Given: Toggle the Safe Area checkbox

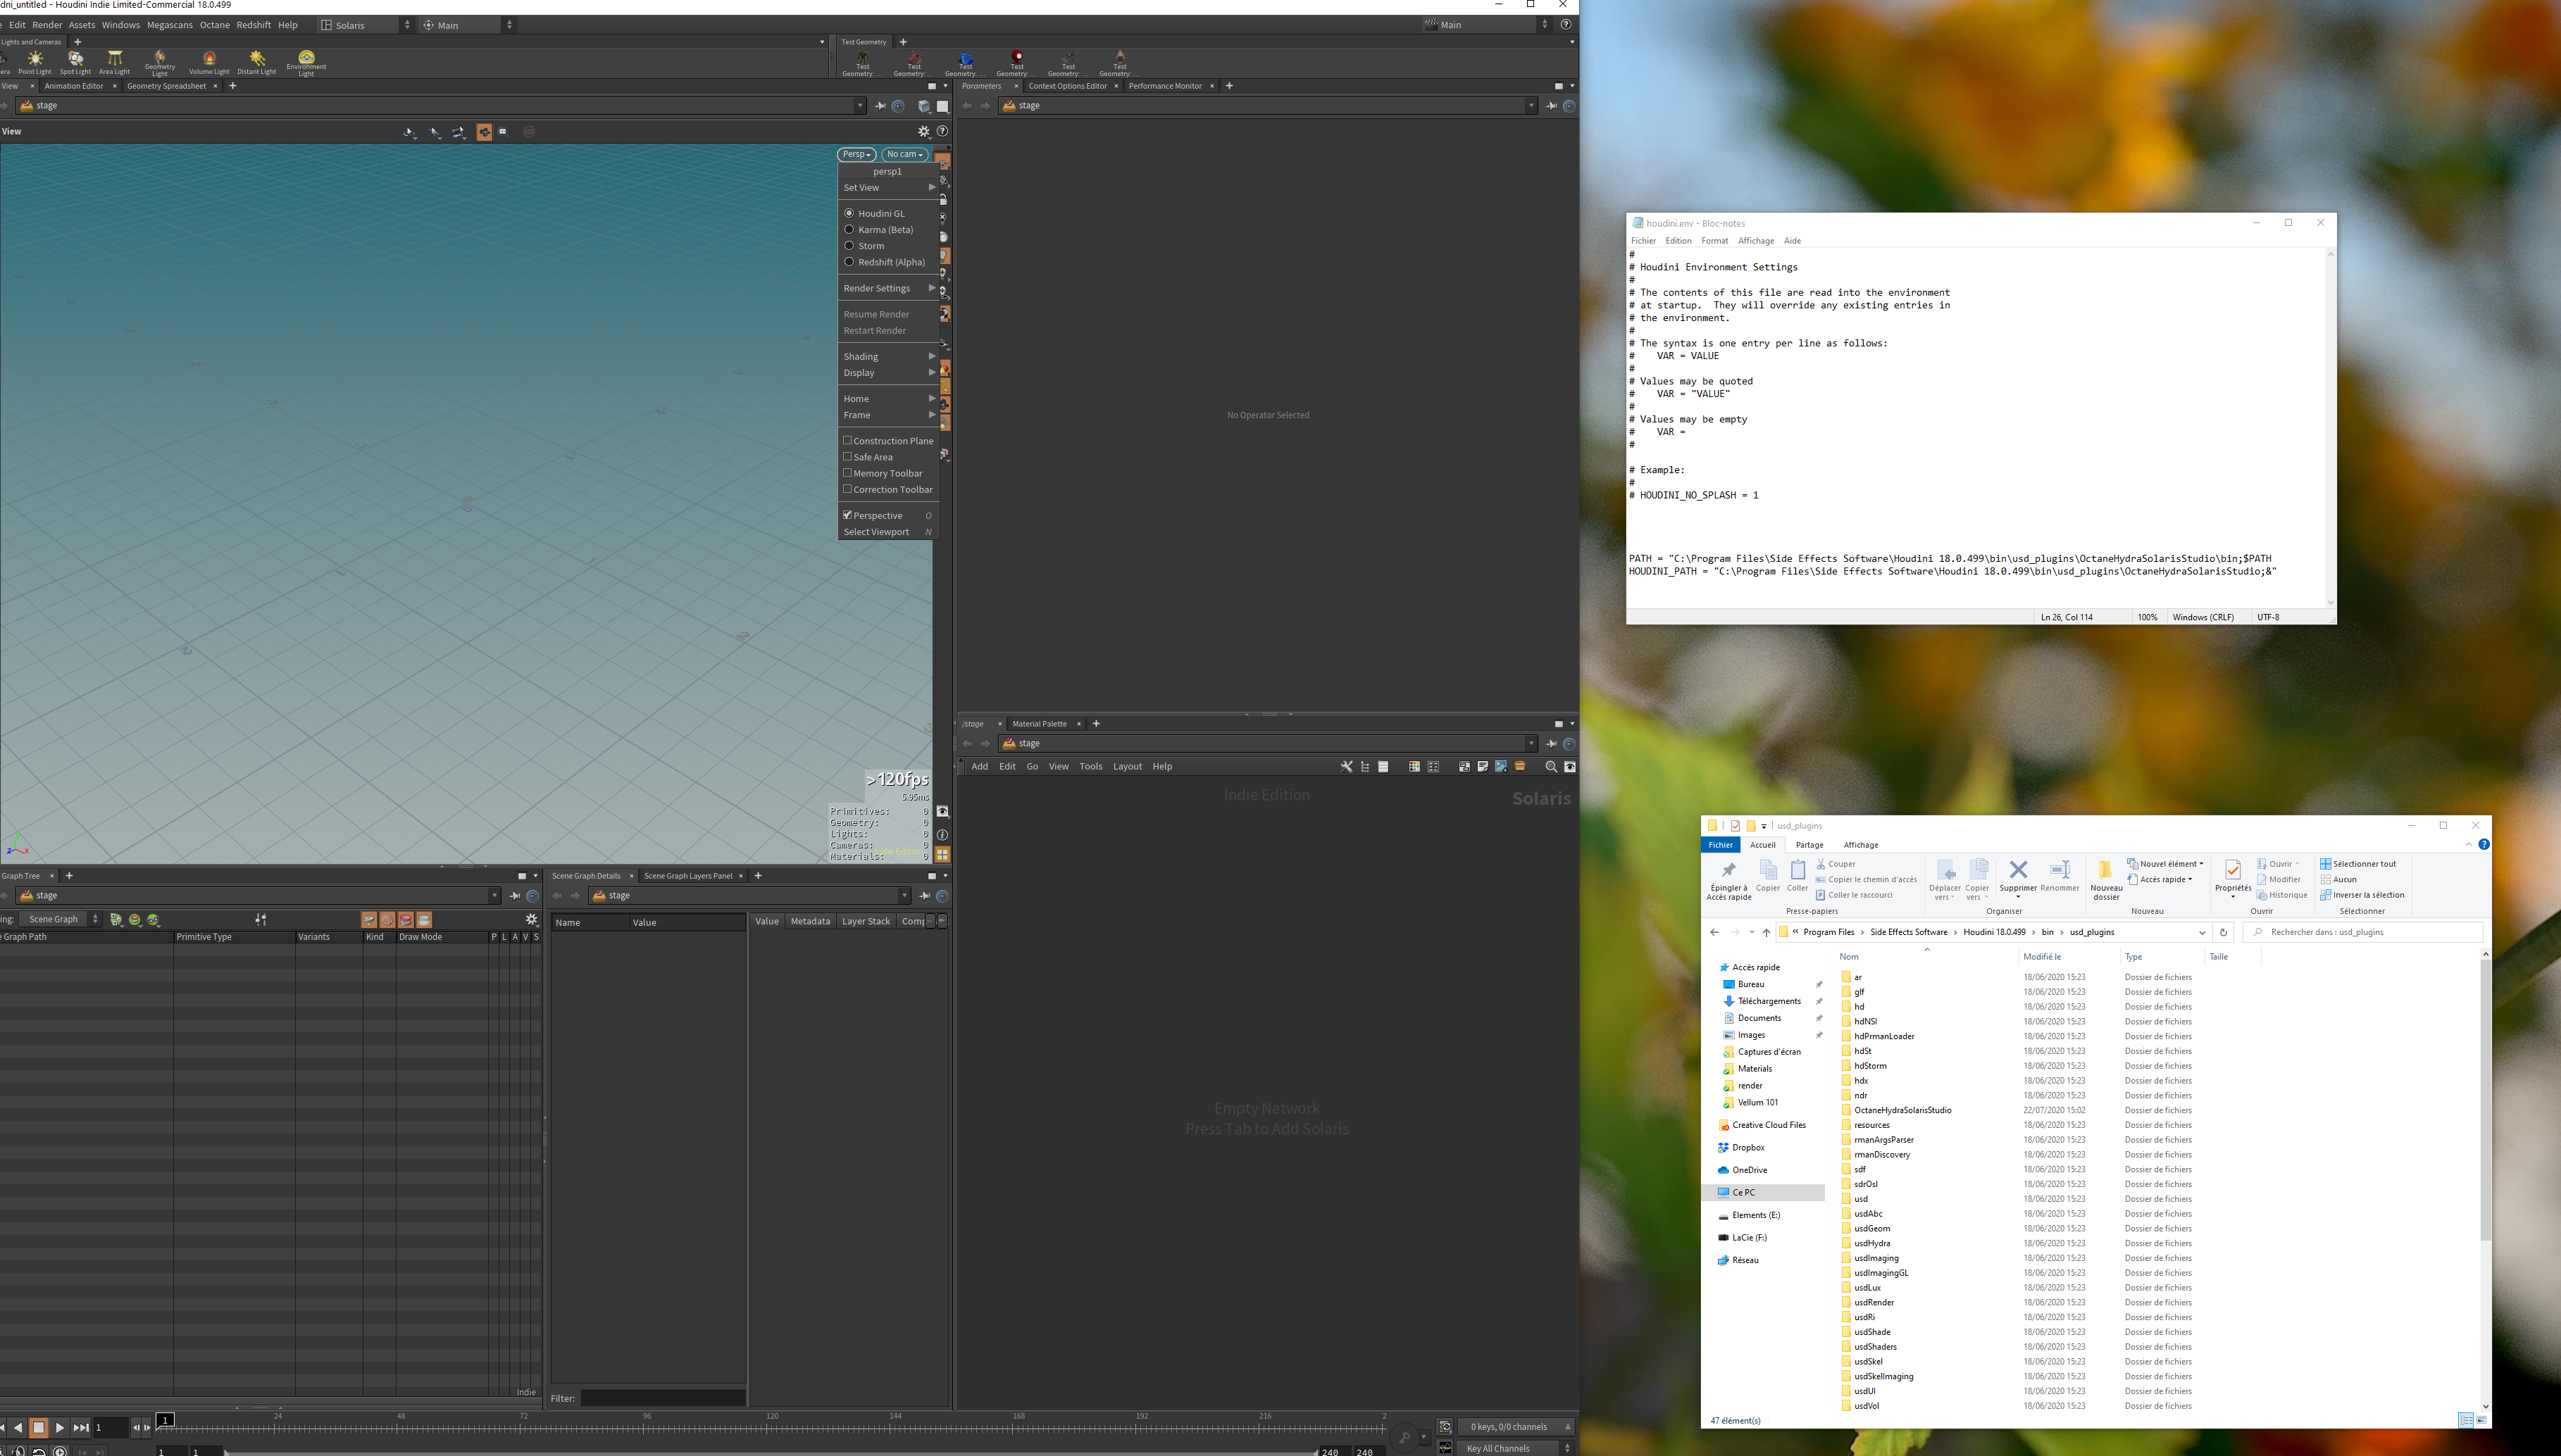Looking at the screenshot, I should click(x=847, y=457).
